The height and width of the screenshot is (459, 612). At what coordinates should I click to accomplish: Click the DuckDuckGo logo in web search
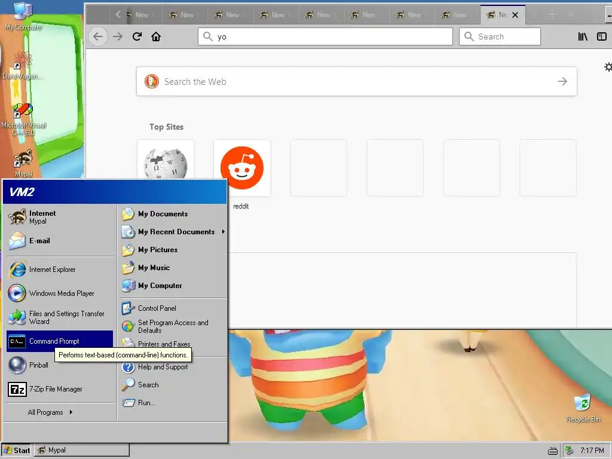[152, 81]
